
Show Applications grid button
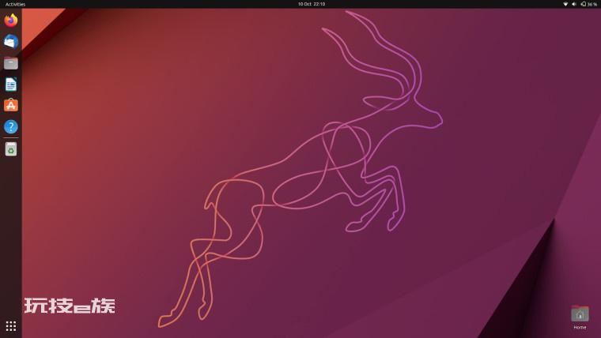pyautogui.click(x=11, y=325)
